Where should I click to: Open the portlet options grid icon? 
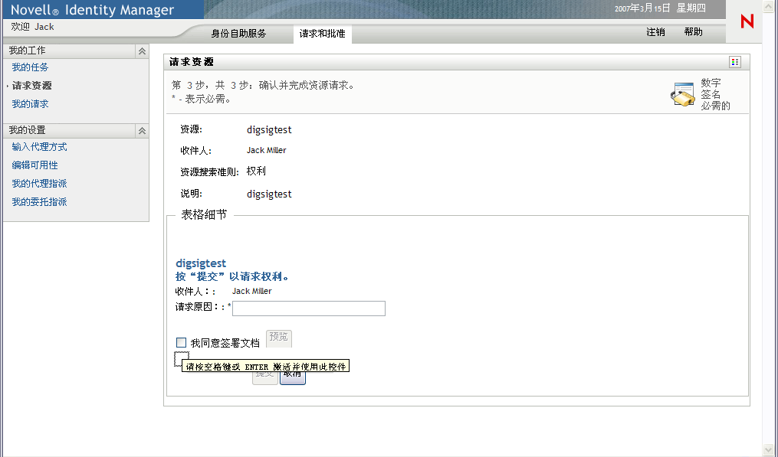click(x=734, y=61)
